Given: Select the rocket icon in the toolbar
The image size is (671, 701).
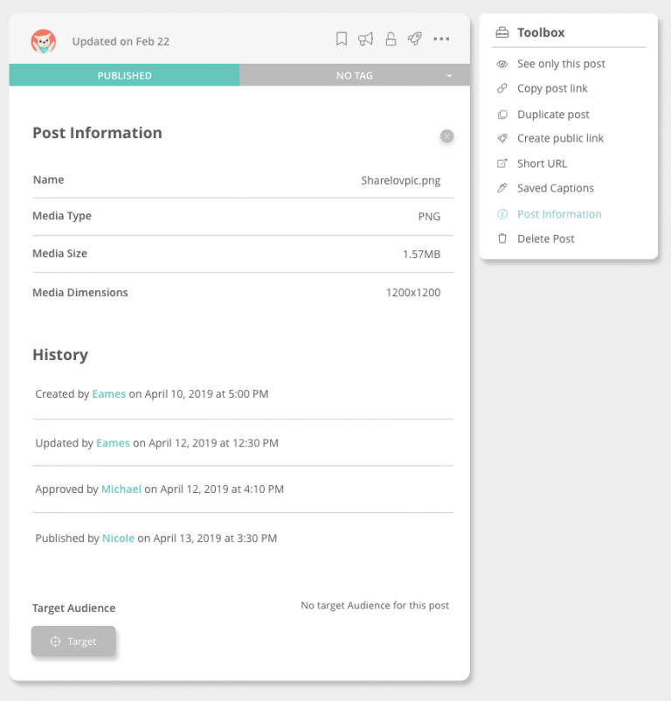Looking at the screenshot, I should tap(414, 38).
